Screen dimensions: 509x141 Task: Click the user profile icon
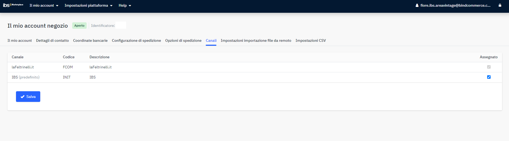point(417,5)
